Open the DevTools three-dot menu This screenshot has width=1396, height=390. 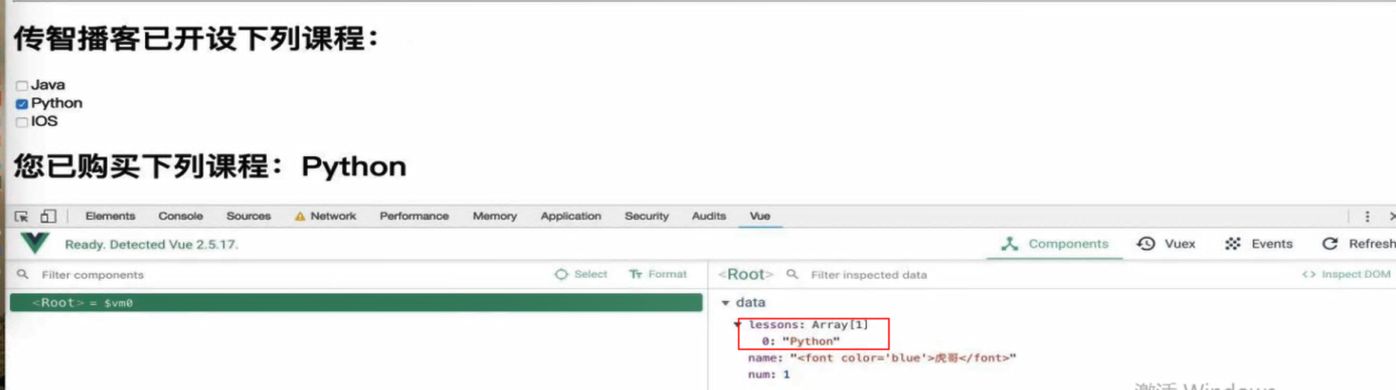(1367, 216)
